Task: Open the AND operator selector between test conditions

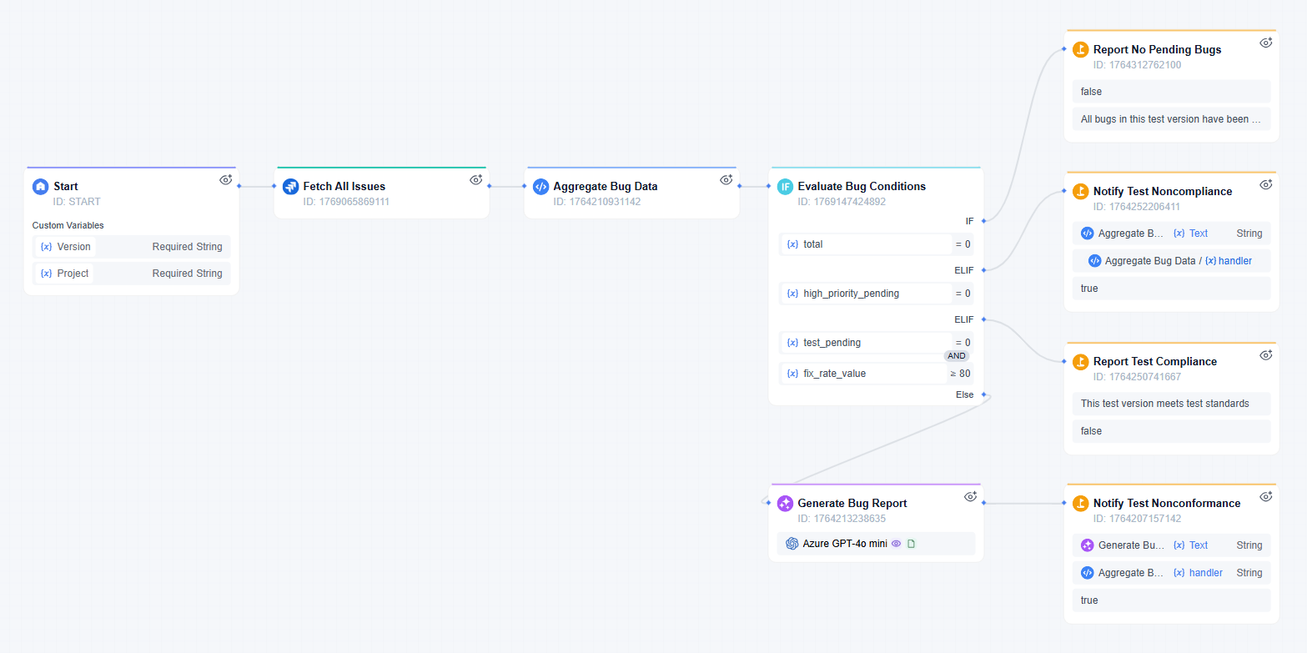Action: tap(956, 355)
